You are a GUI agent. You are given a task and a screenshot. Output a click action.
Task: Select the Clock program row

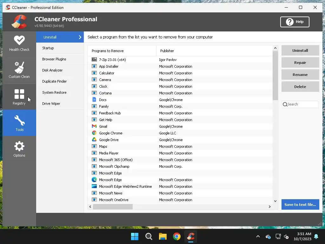(x=180, y=86)
